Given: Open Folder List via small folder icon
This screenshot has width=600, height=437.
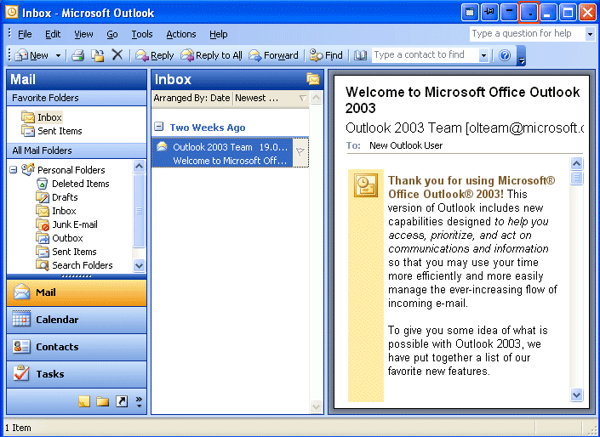Looking at the screenshot, I should coord(102,401).
